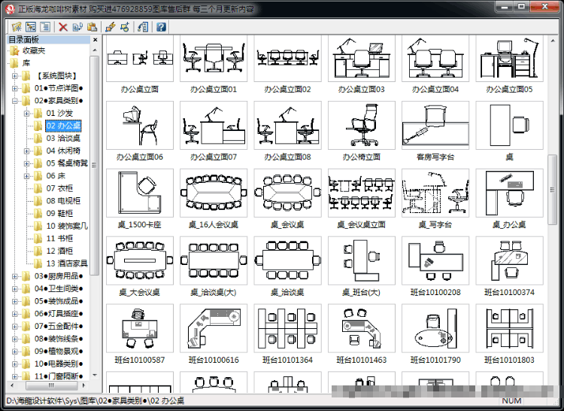This screenshot has width=564, height=411.
Task: Click the lightning bolt quick-insert icon
Action: click(111, 27)
